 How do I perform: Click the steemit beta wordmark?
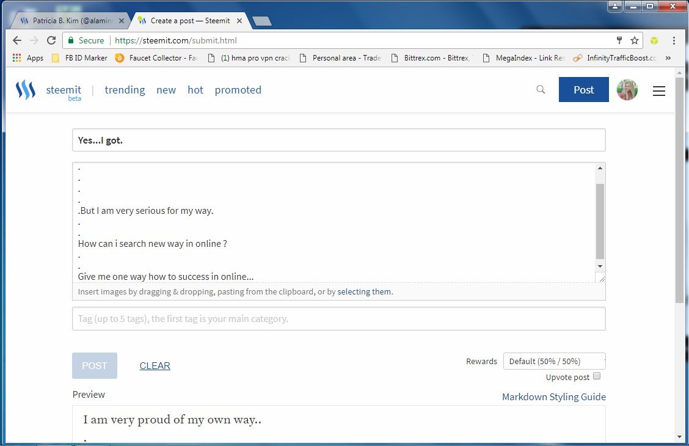click(x=64, y=92)
